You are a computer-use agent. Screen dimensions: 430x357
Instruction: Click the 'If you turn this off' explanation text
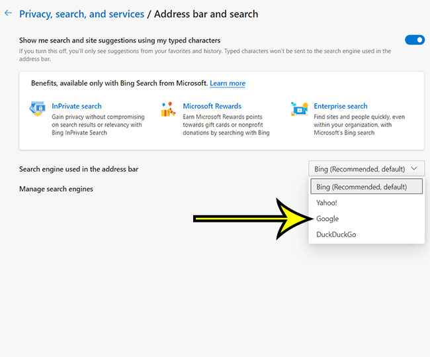205,55
